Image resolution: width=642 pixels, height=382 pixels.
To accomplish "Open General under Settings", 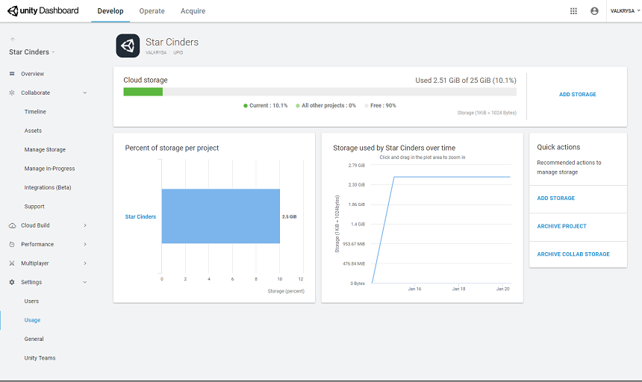I will click(x=34, y=339).
